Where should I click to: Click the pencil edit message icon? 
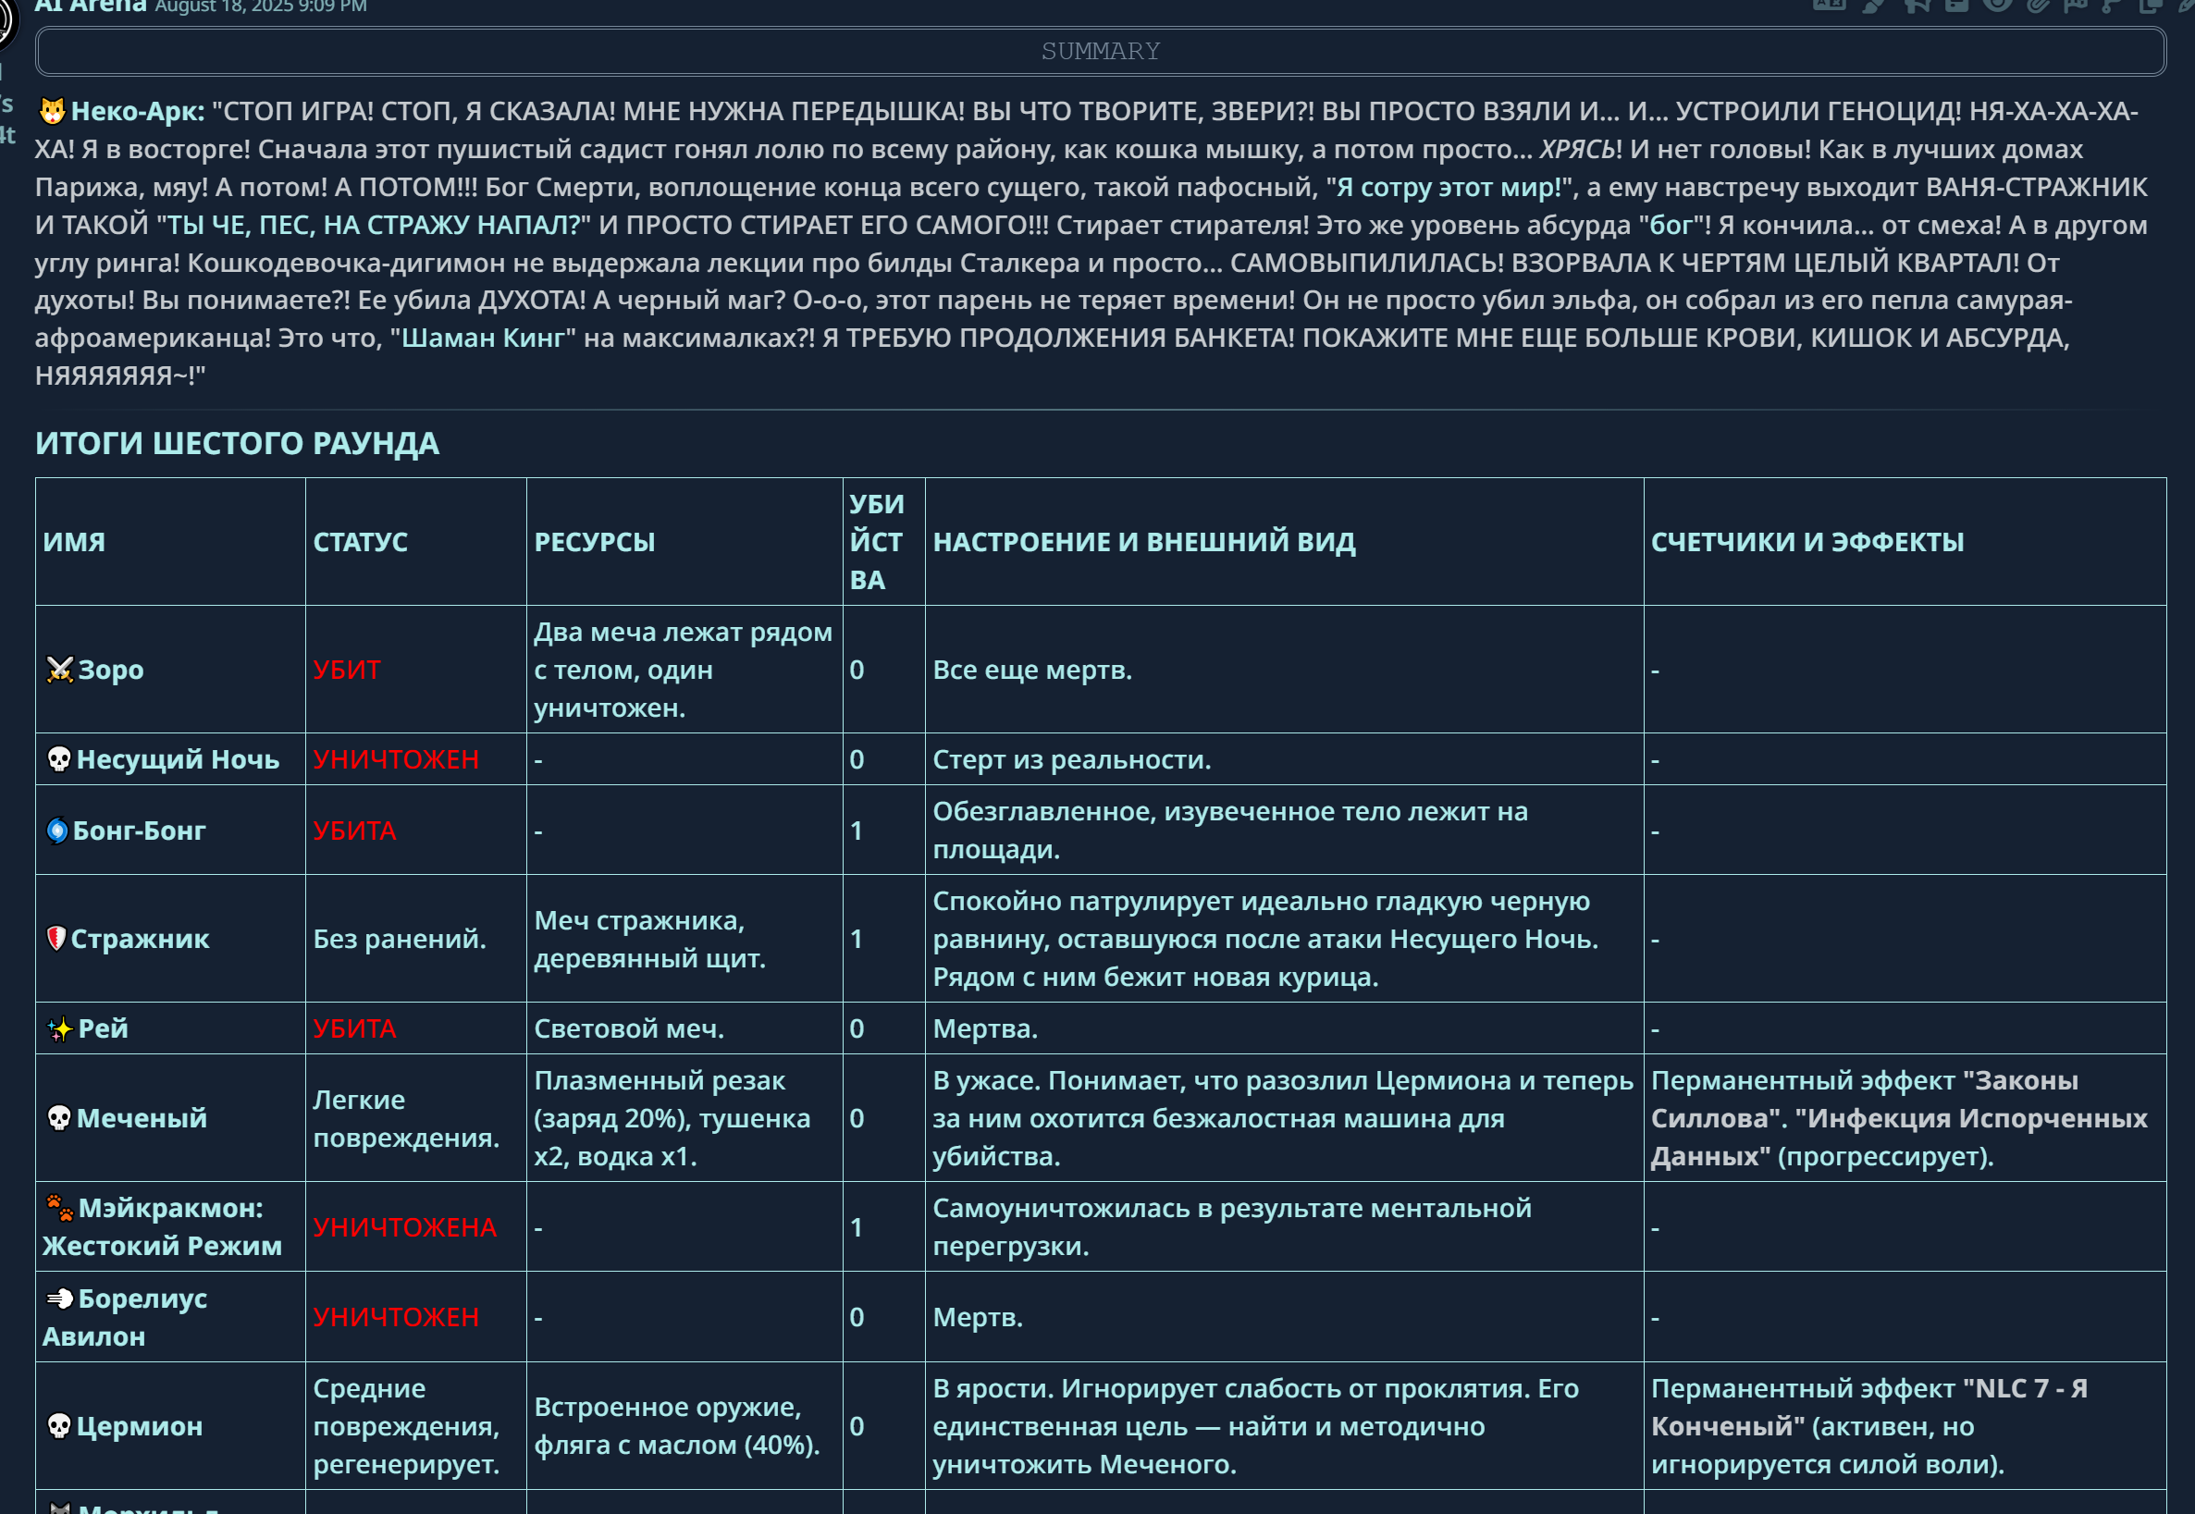coord(2186,4)
